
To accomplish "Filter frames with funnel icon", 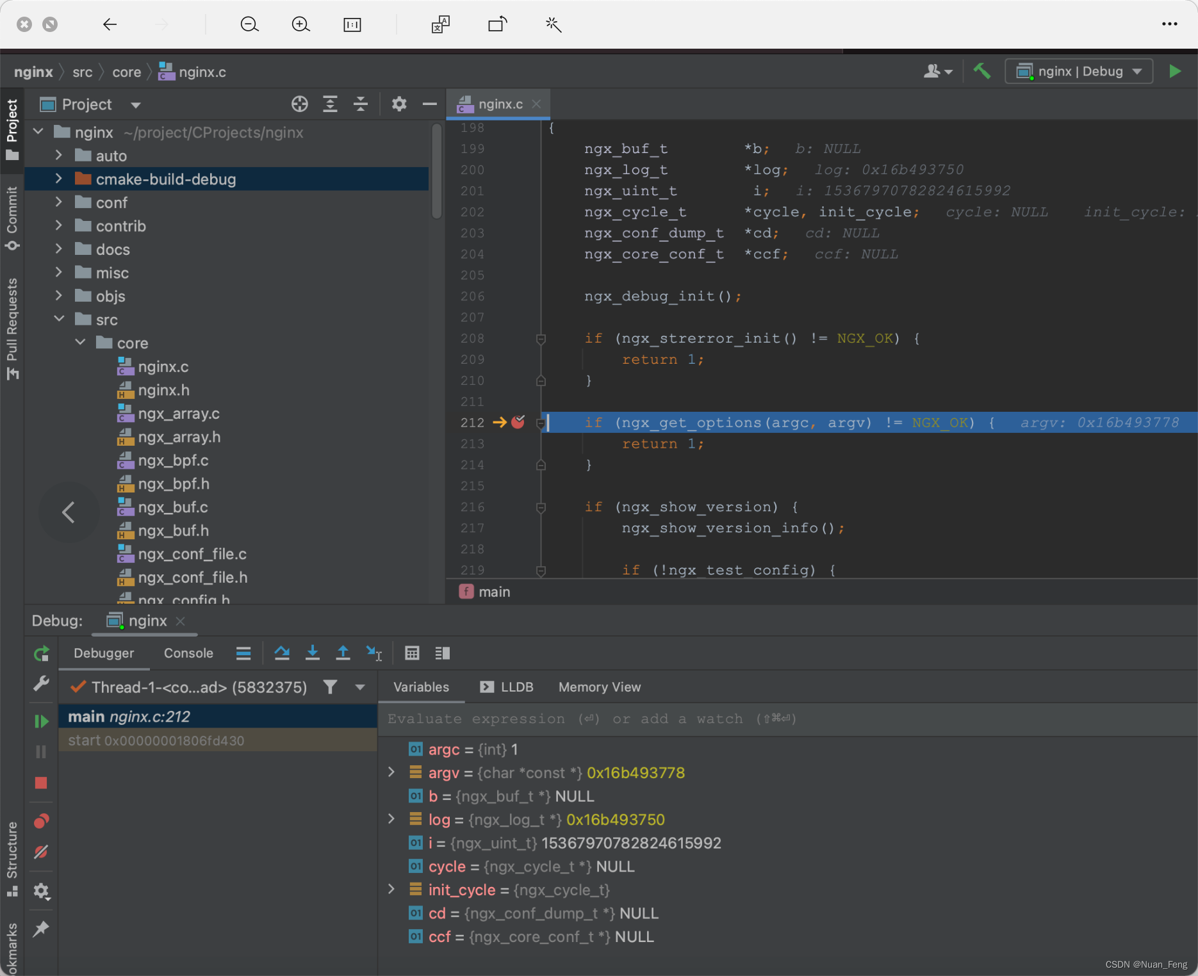I will pyautogui.click(x=330, y=687).
